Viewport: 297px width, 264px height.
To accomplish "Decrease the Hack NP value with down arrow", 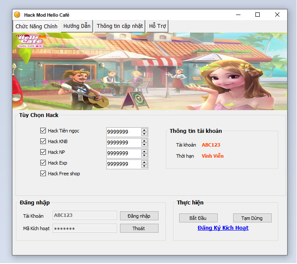I will [x=144, y=155].
